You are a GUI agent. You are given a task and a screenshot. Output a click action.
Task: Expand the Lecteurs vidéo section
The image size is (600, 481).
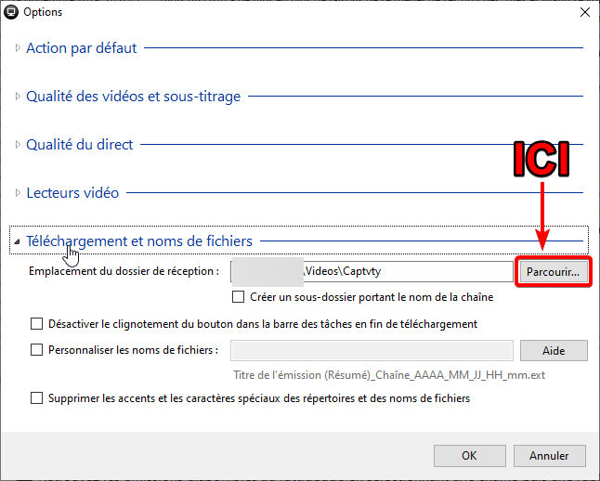pos(18,192)
